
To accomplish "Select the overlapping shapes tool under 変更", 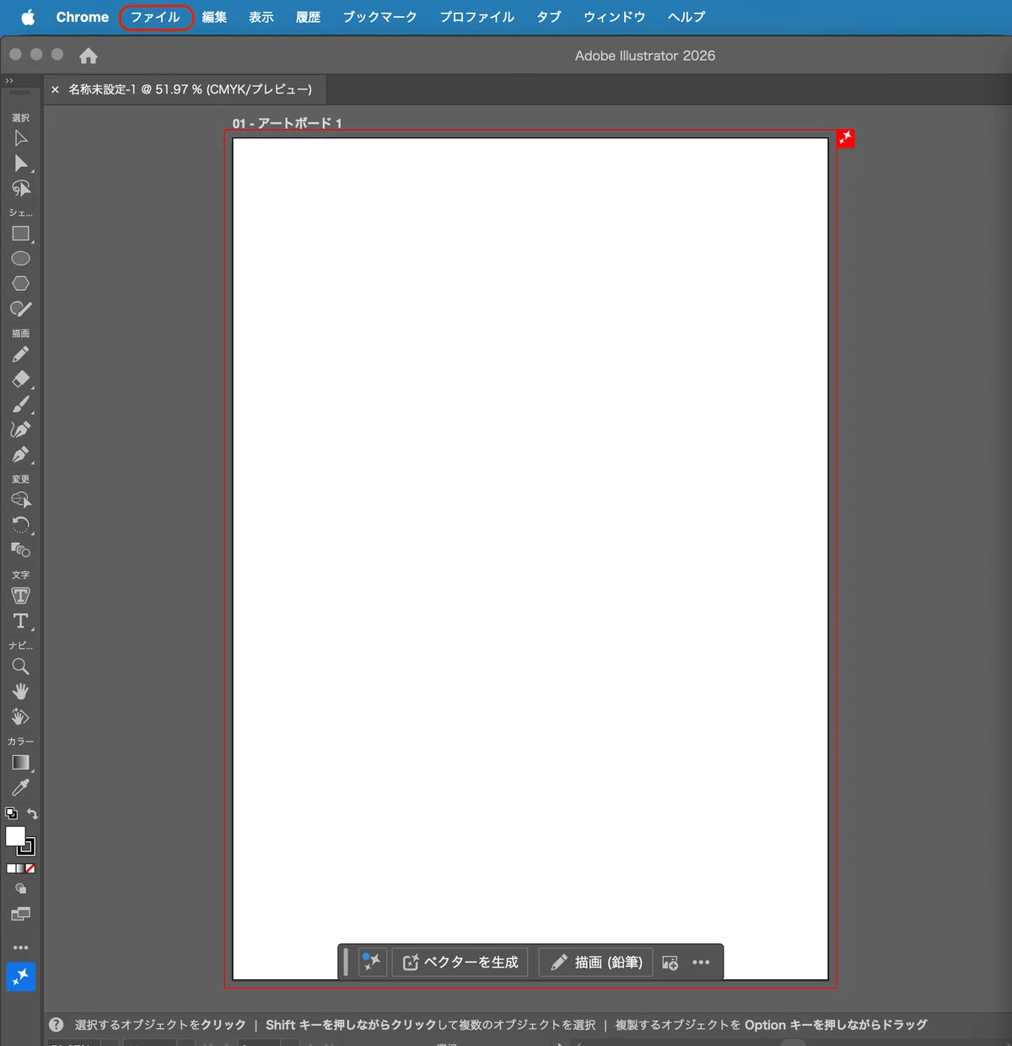I will [x=21, y=550].
